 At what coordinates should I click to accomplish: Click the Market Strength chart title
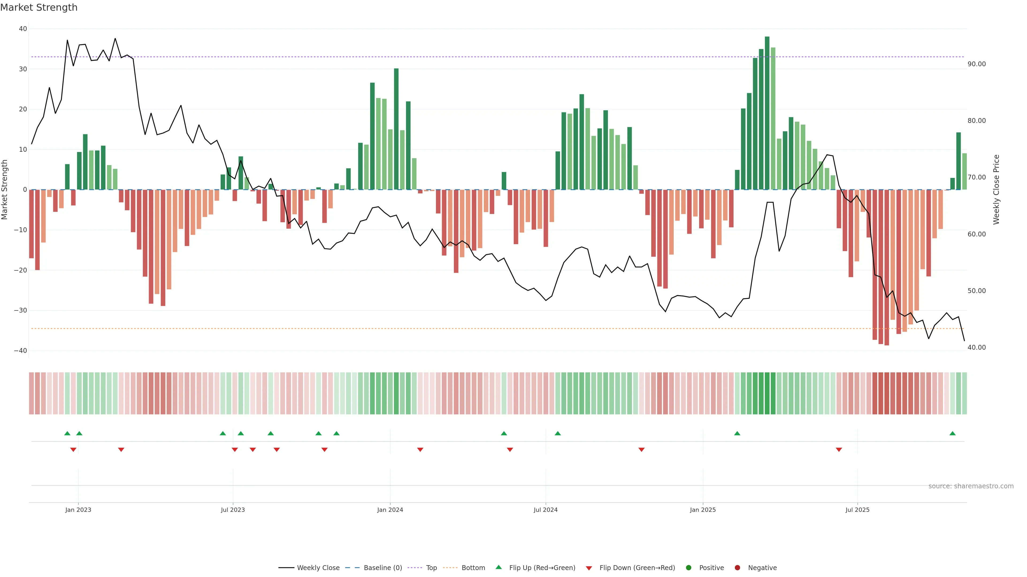coord(39,7)
